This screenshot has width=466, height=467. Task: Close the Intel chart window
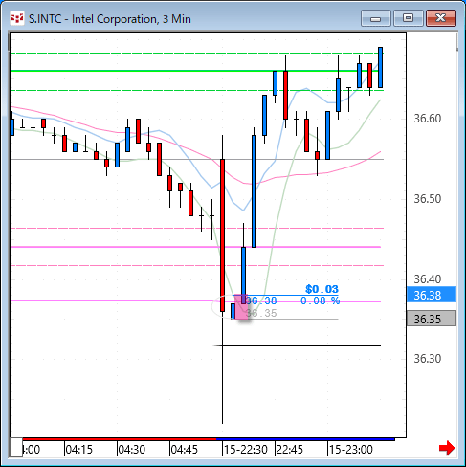[x=441, y=18]
